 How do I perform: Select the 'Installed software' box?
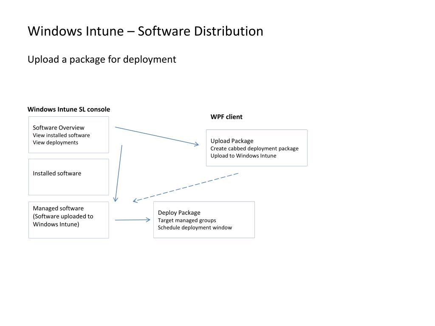tap(68, 177)
